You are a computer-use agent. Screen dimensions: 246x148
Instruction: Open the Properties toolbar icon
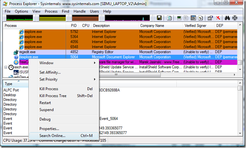(210, 18)
